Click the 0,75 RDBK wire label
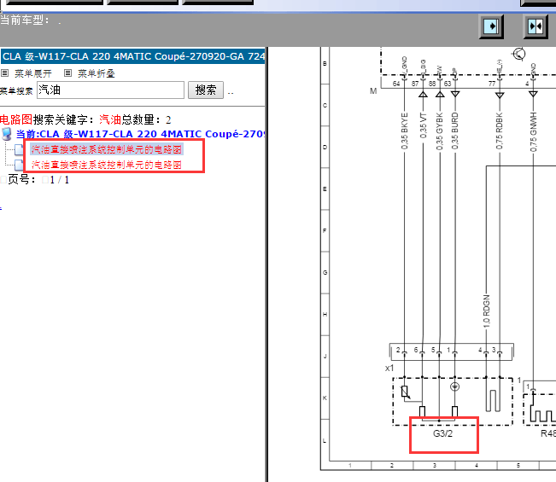The height and width of the screenshot is (482, 556). [x=500, y=131]
